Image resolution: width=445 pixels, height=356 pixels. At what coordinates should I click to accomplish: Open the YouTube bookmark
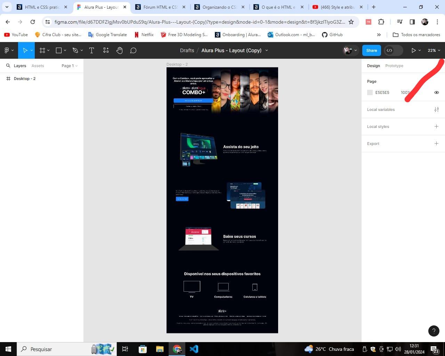(x=16, y=35)
